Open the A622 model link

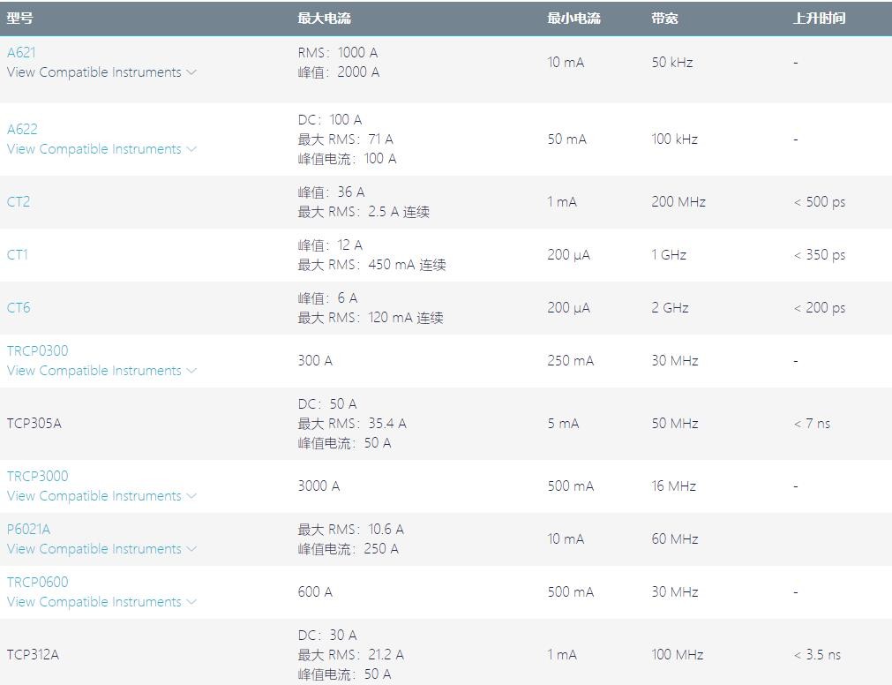(22, 129)
